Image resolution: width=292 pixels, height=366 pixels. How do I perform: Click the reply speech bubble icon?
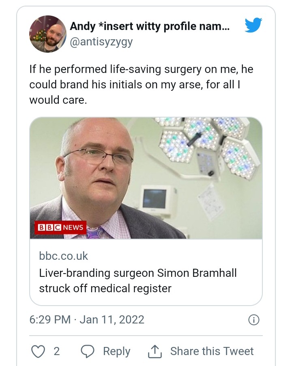[x=88, y=351]
